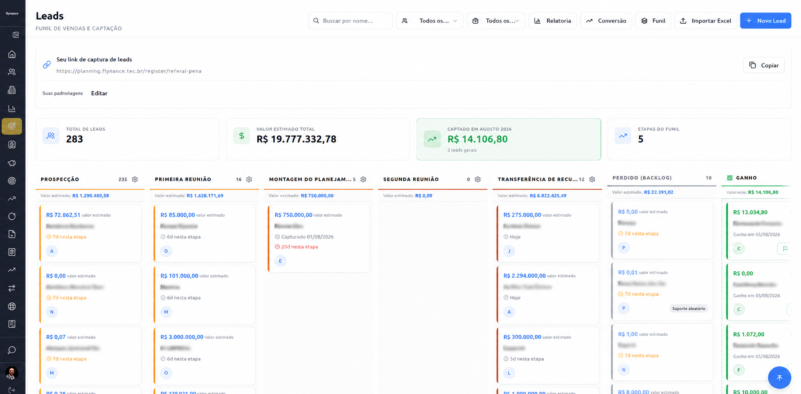Open the Funil view

(653, 21)
